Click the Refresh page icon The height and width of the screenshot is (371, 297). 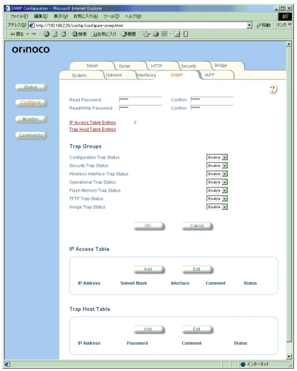(x=55, y=34)
